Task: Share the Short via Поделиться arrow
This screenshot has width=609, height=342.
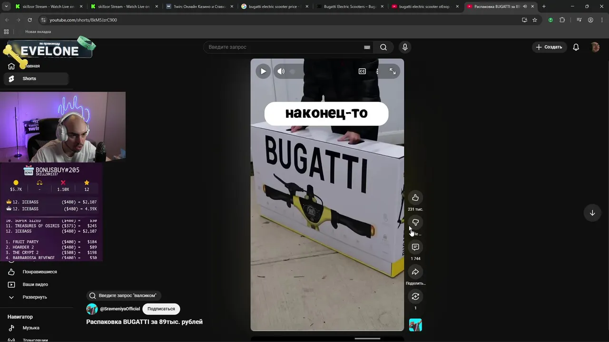Action: [x=415, y=272]
